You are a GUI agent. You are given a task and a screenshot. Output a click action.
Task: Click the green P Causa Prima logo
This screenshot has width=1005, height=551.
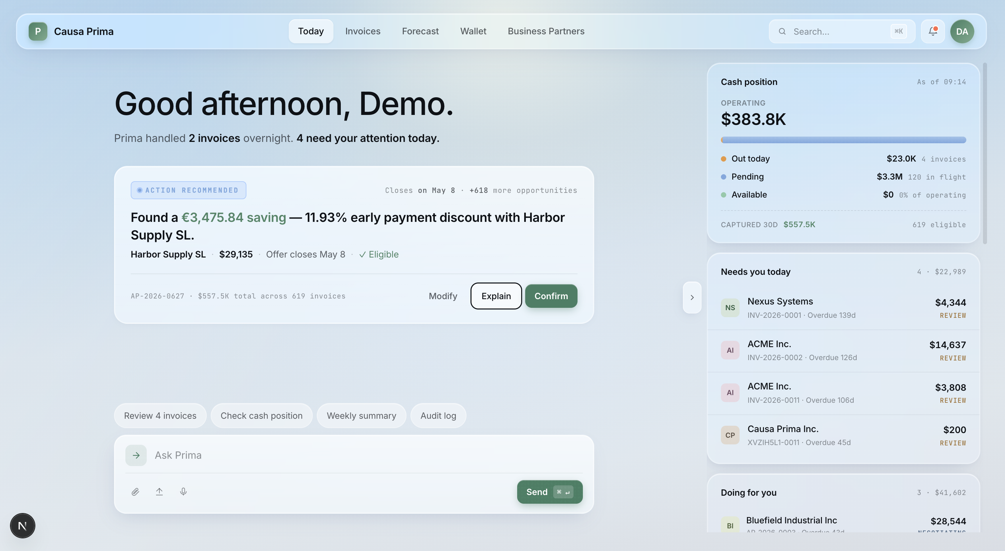[38, 31]
